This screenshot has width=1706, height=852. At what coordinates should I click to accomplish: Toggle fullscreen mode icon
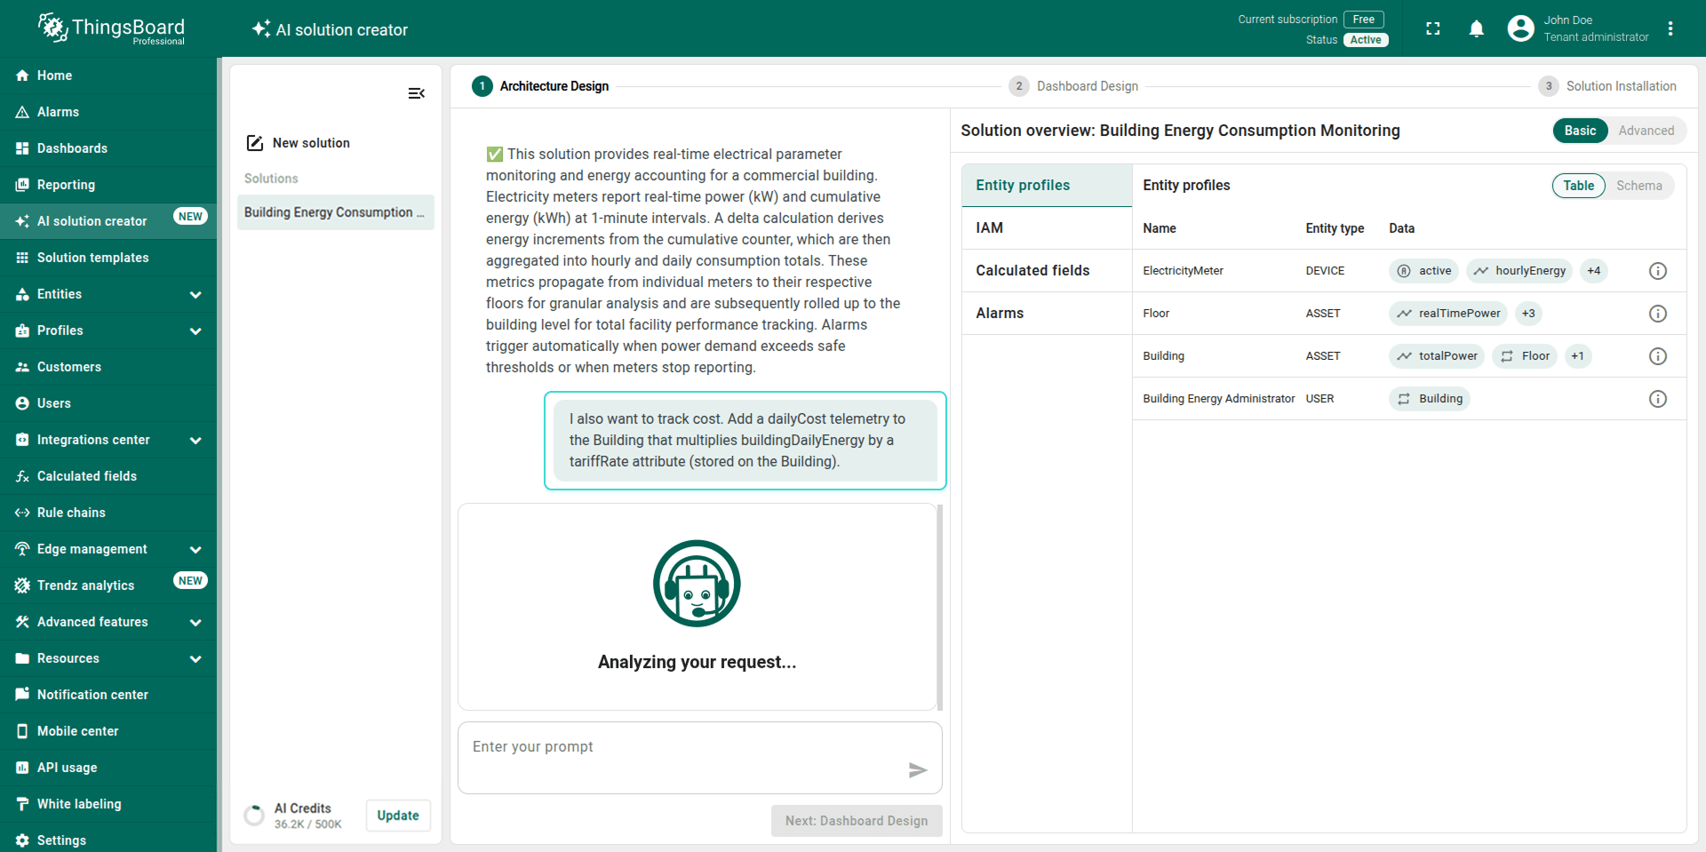point(1432,29)
